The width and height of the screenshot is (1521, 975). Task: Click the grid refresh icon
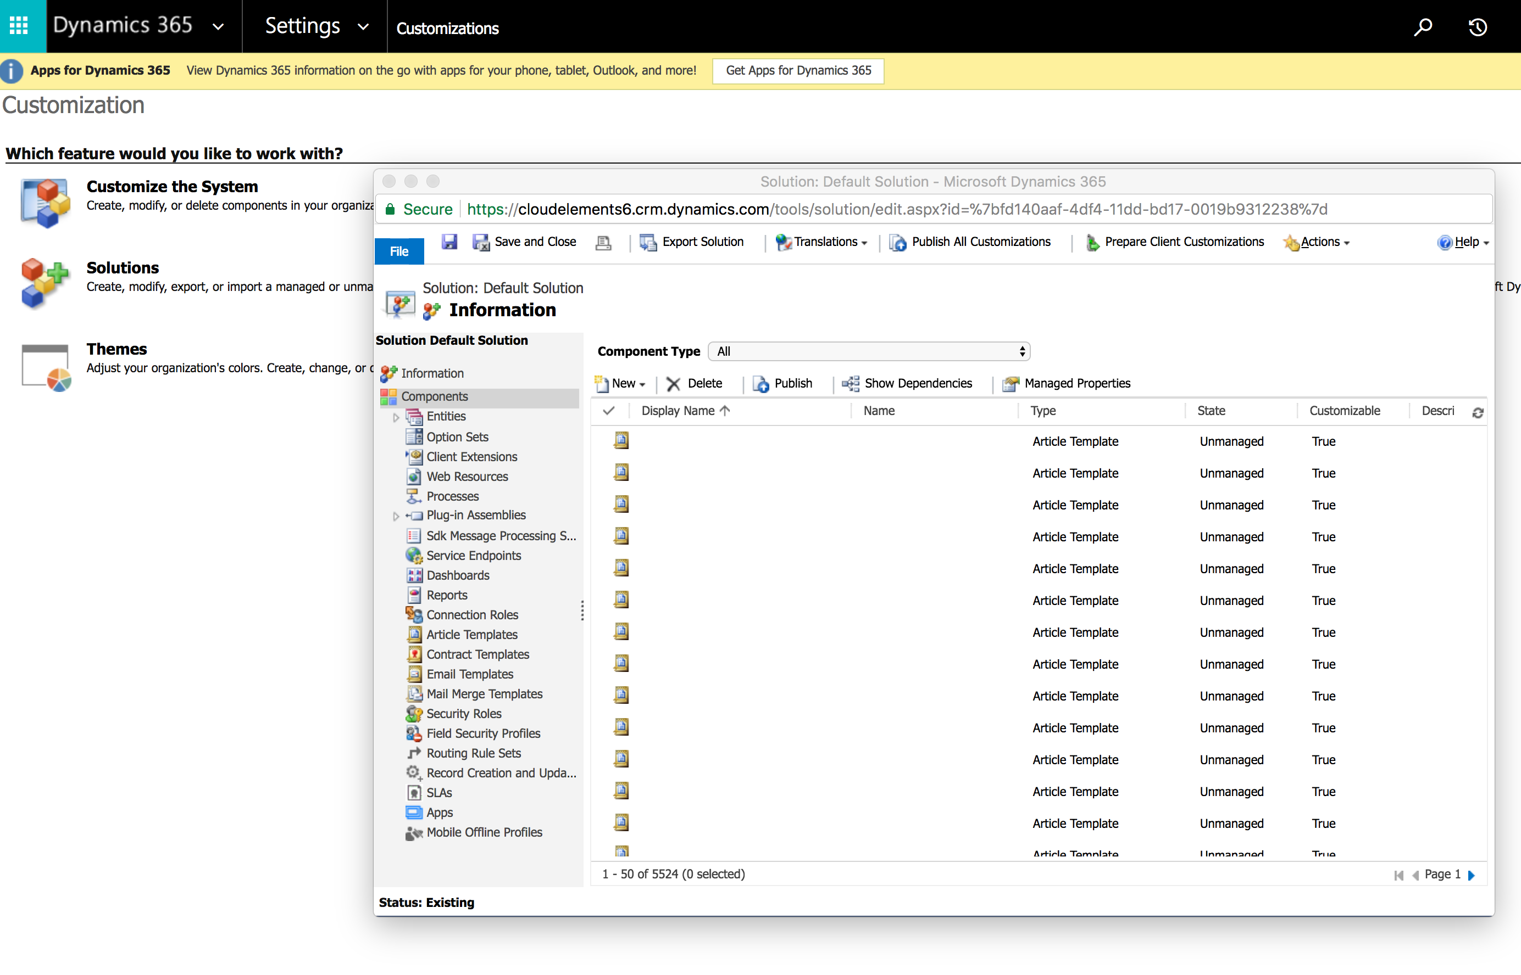(1477, 412)
